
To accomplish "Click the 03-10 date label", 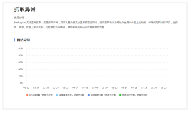I will (105, 88).
